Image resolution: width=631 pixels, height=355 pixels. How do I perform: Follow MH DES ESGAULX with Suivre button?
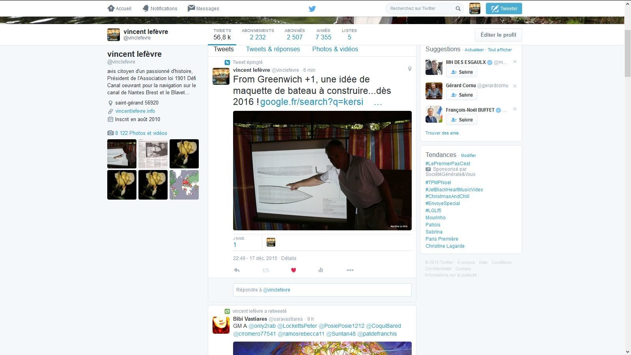tap(461, 72)
